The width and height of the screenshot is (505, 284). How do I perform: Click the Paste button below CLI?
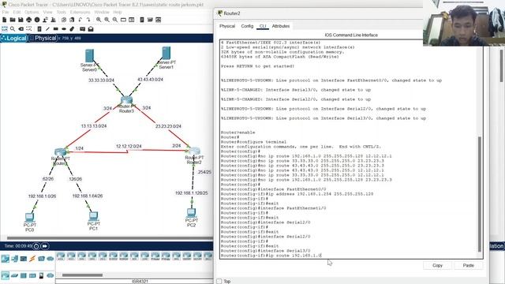click(468, 265)
